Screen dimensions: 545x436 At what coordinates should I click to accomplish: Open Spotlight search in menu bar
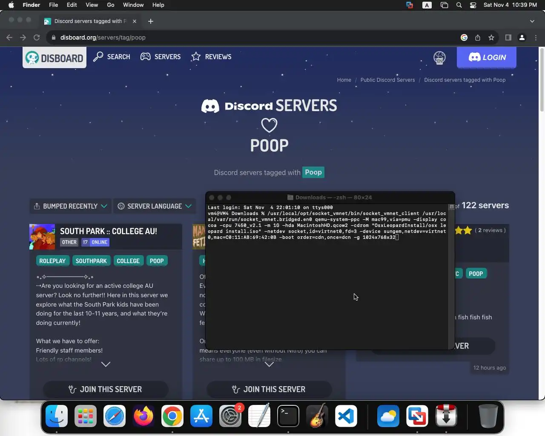coord(459,5)
